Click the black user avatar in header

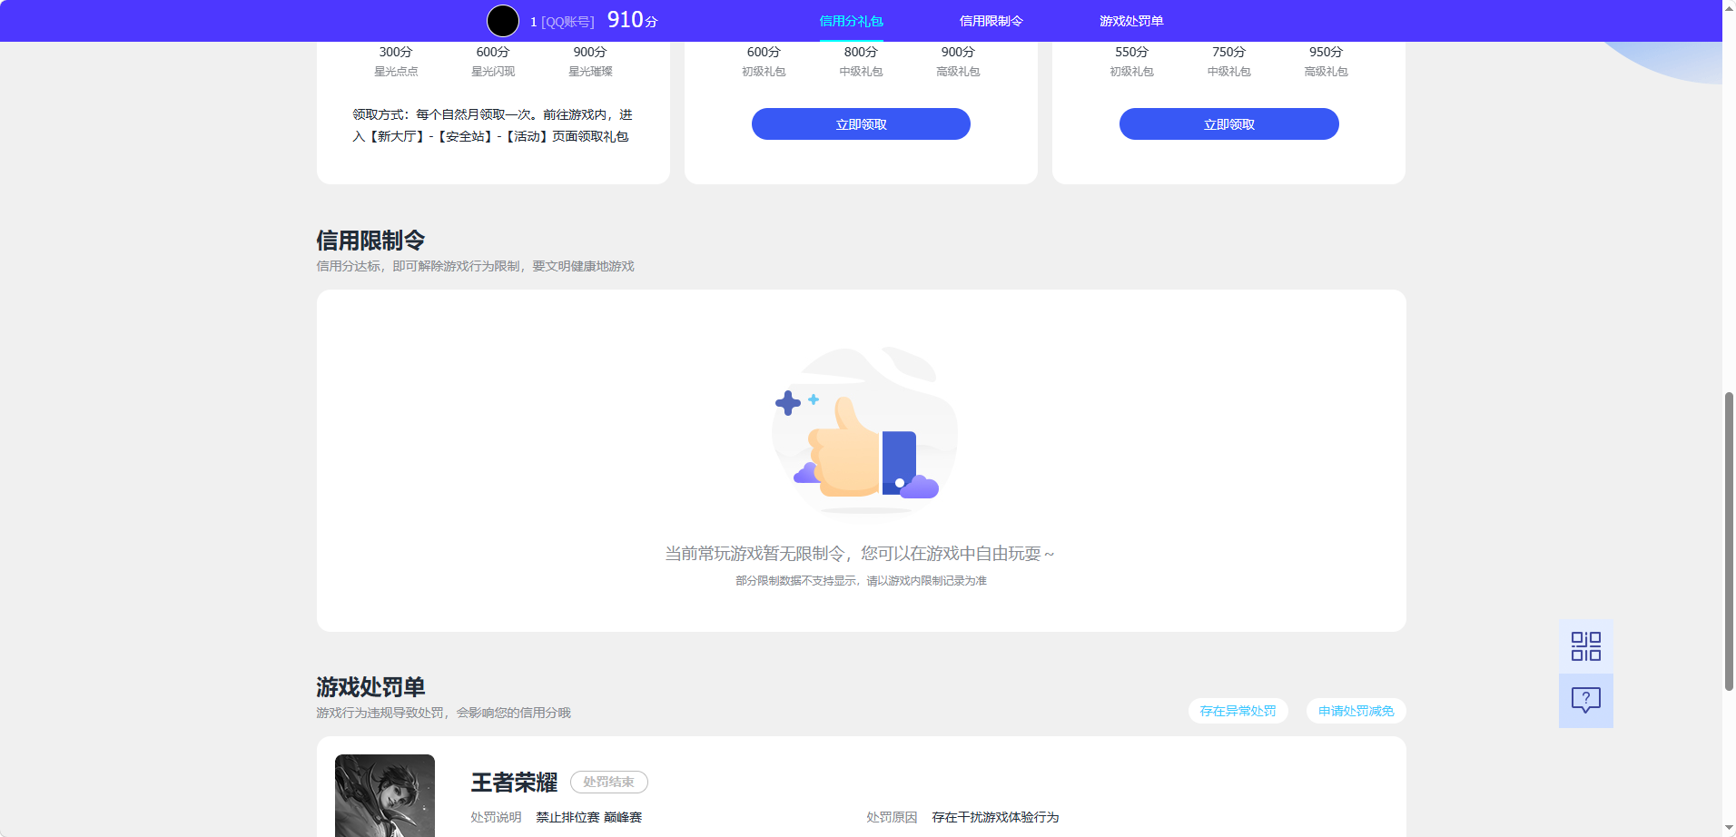pos(503,21)
